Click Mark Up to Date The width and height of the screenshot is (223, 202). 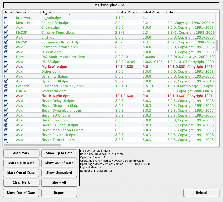tap(21, 163)
